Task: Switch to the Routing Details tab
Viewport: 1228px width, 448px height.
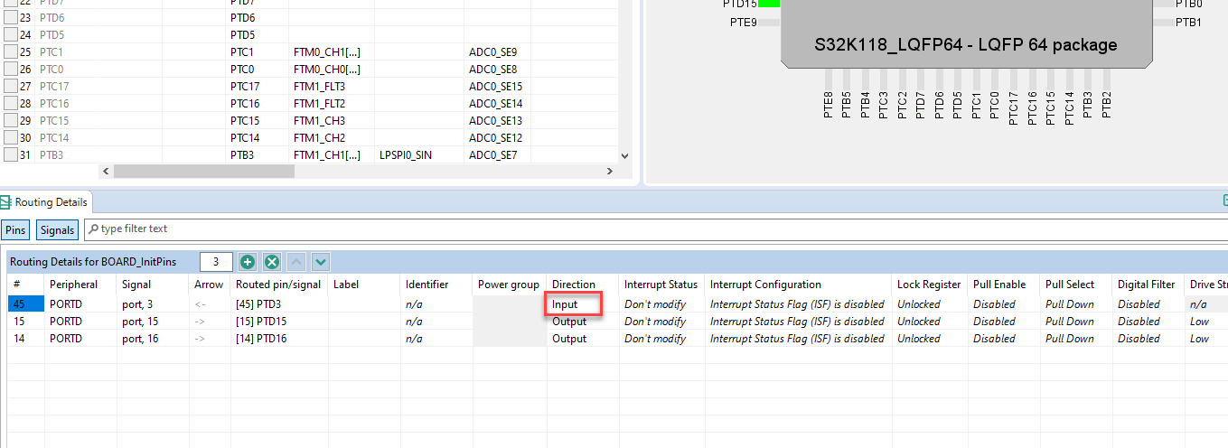Action: click(x=44, y=202)
